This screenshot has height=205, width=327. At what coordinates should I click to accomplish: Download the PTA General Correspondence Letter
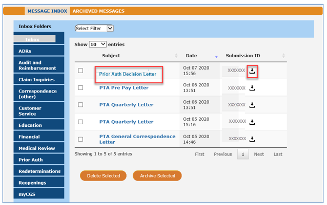coord(252,139)
